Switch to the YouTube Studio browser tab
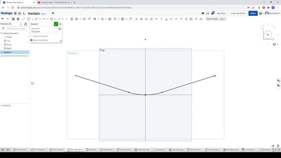The image size is (281, 158). click(54, 3)
